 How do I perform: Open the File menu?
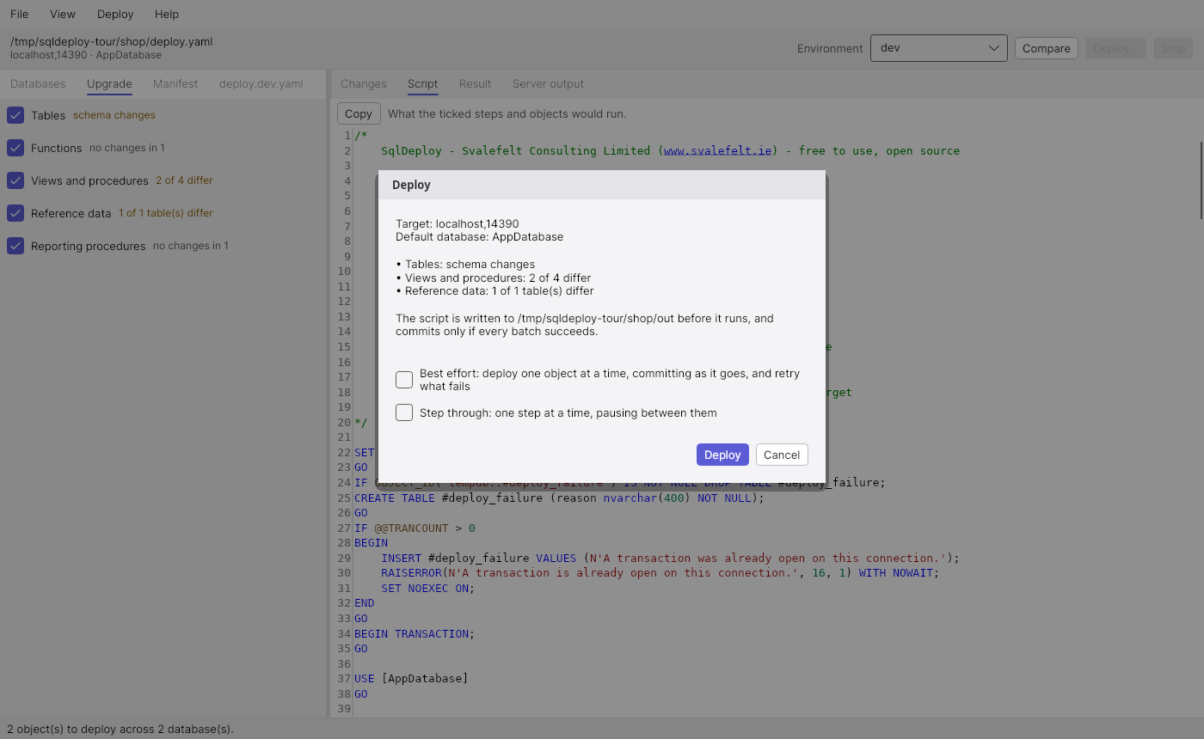point(19,14)
